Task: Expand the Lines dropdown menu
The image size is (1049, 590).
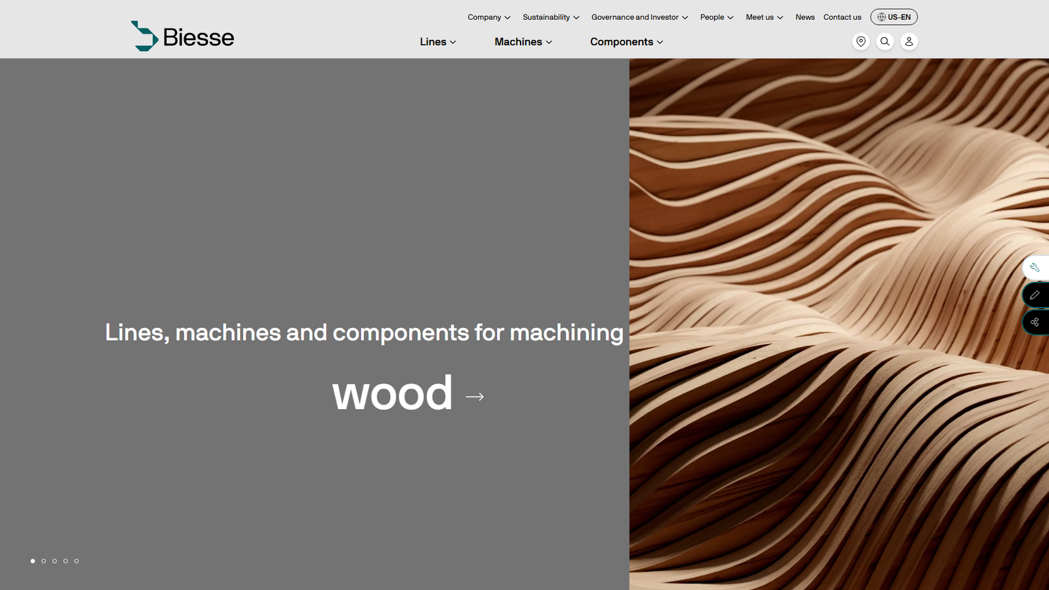Action: pos(437,41)
